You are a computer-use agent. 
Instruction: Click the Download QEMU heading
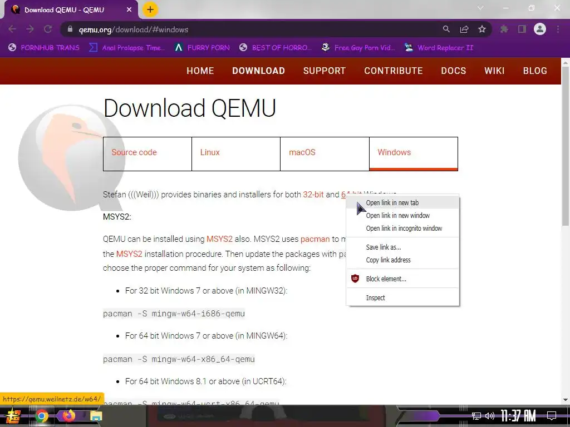point(189,108)
